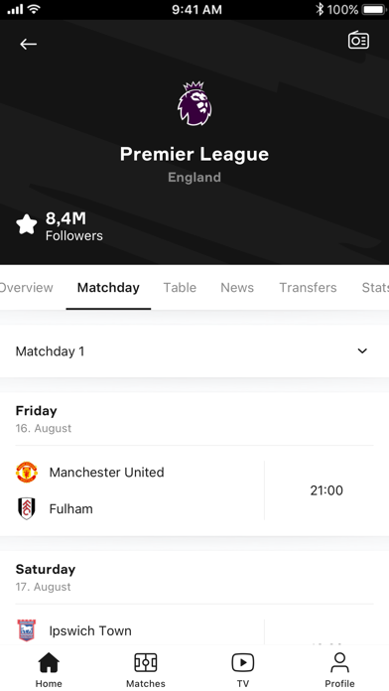Switch to the Overview tab
Image resolution: width=389 pixels, height=691 pixels.
coord(26,287)
